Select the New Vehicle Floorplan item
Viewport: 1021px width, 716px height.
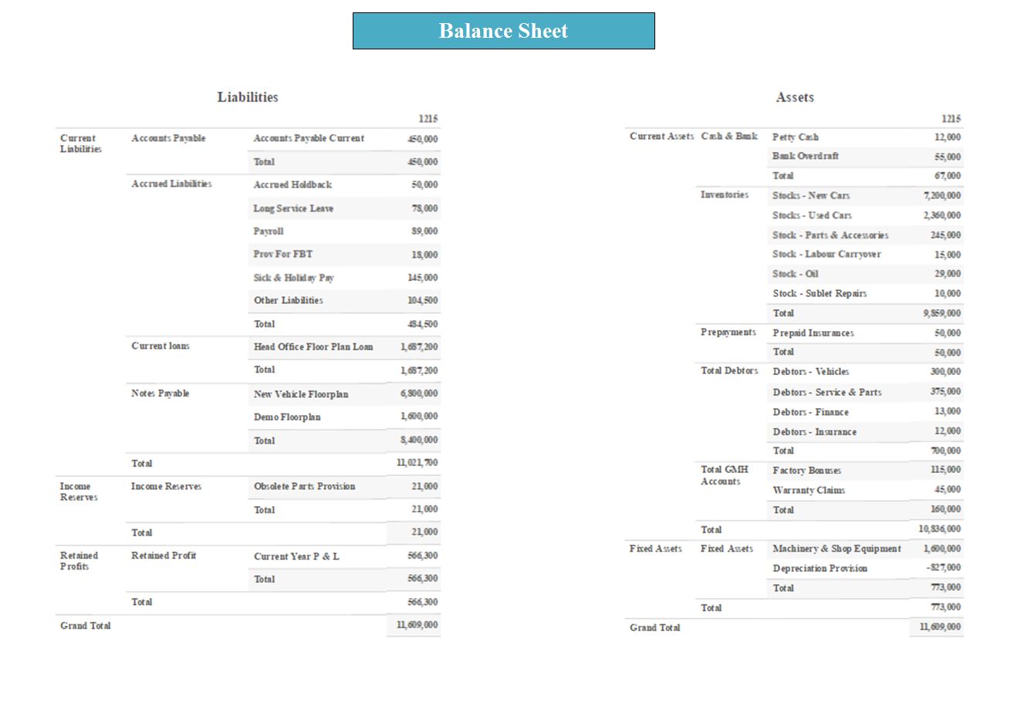[x=300, y=394]
